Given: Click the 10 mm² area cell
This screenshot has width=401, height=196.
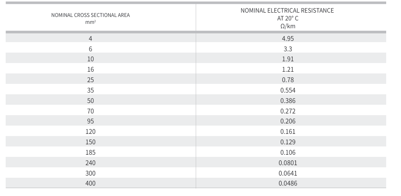Looking at the screenshot, I should (x=90, y=59).
